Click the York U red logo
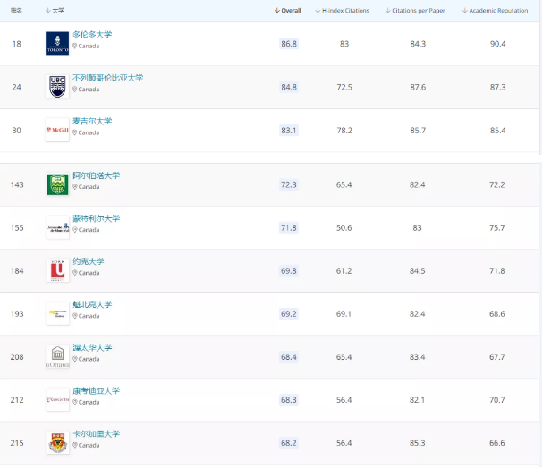543x470 pixels. click(x=57, y=270)
